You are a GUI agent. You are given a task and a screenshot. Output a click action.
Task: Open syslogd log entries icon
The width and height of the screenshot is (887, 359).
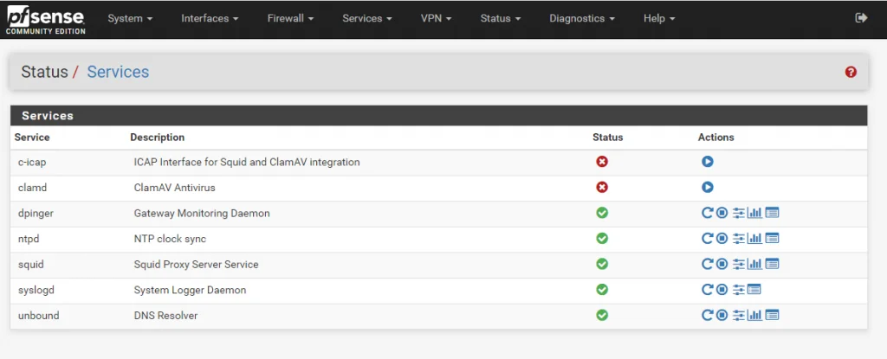[754, 290]
